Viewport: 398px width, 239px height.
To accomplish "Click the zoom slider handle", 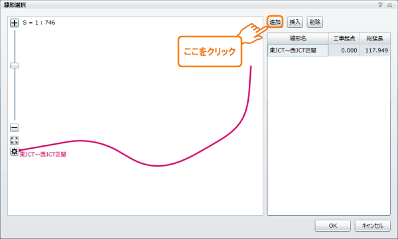I will [x=15, y=66].
